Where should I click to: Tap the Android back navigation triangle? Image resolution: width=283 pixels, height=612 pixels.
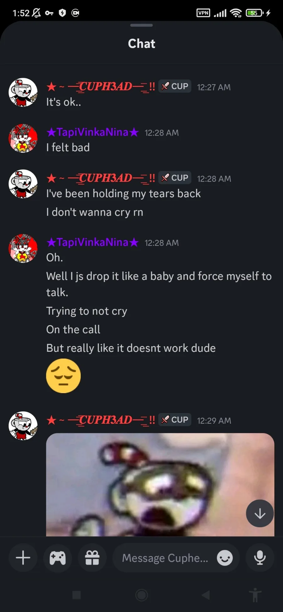tap(206, 595)
